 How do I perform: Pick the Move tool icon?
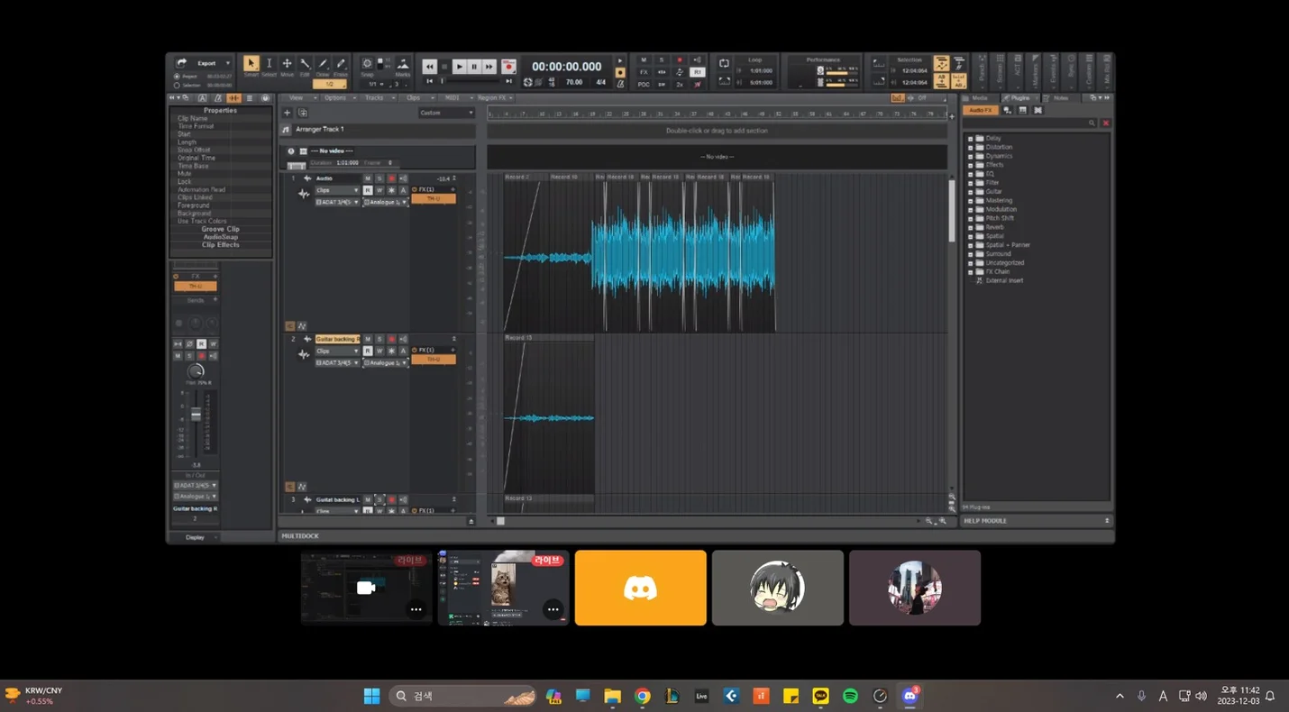pos(287,64)
